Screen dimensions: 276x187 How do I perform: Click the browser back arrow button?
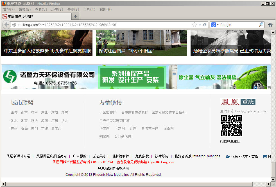(6, 25)
